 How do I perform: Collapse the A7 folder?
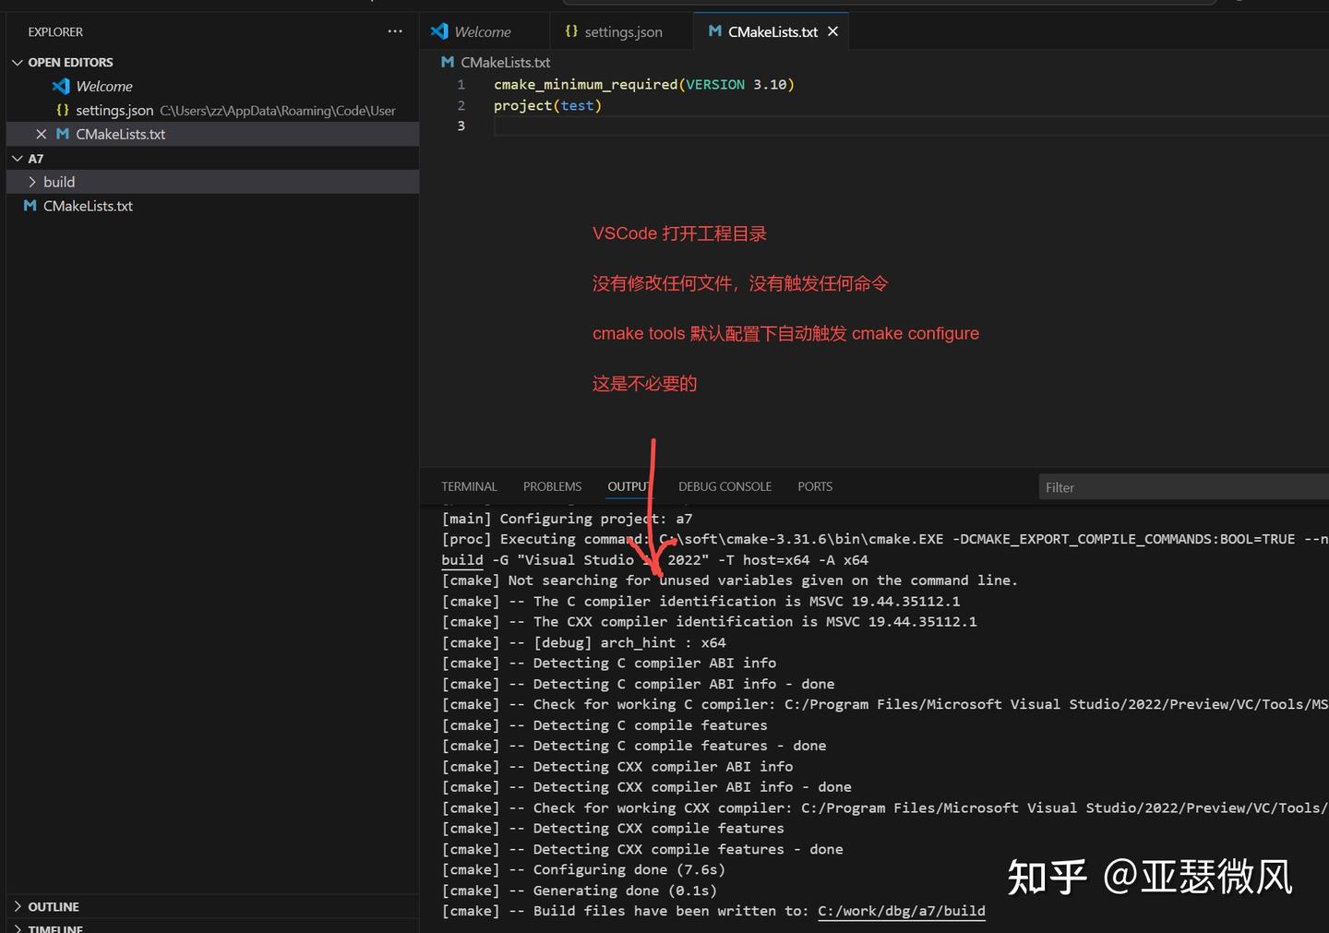[x=17, y=158]
